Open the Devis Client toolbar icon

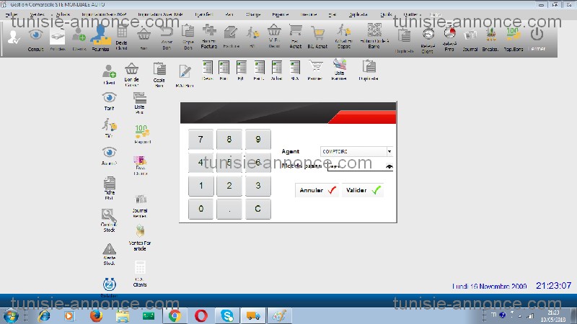point(123,36)
